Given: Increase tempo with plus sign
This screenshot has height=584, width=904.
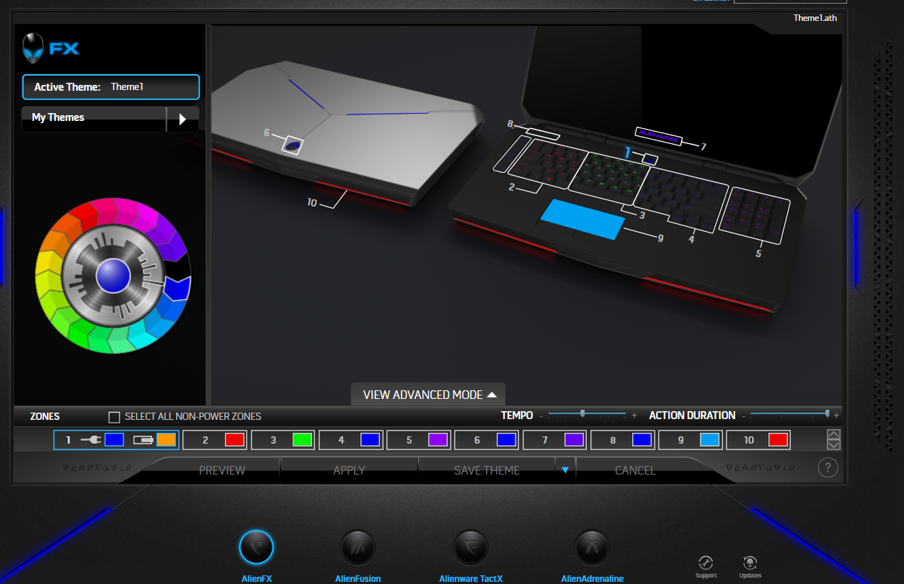Looking at the screenshot, I should point(634,416).
